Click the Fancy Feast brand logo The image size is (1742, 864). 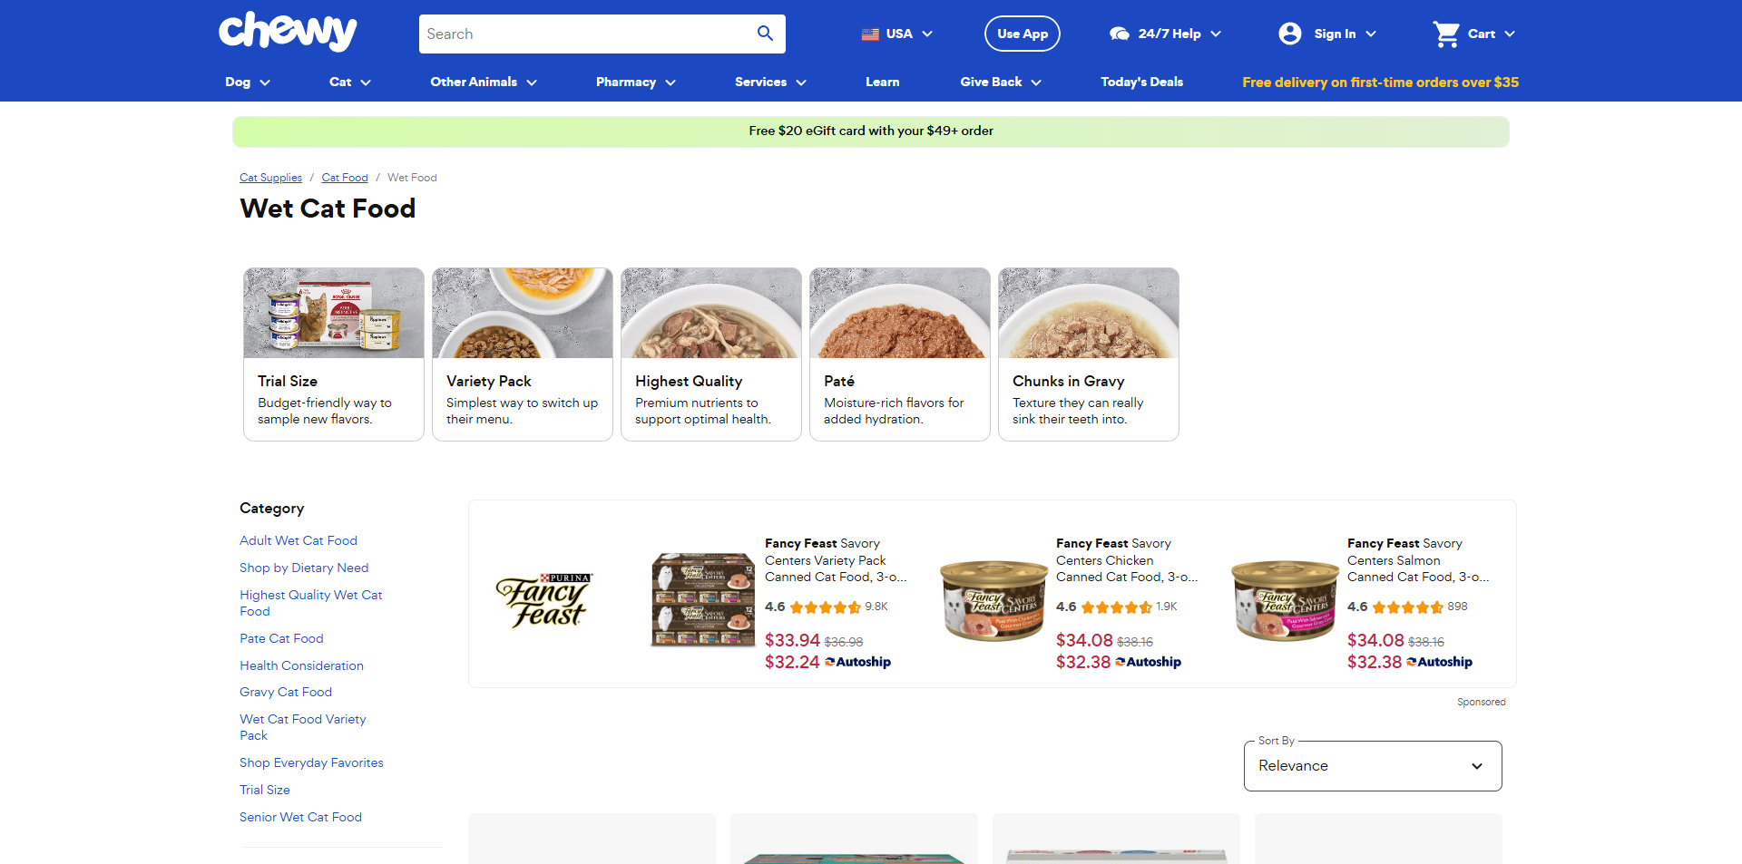[x=544, y=600]
